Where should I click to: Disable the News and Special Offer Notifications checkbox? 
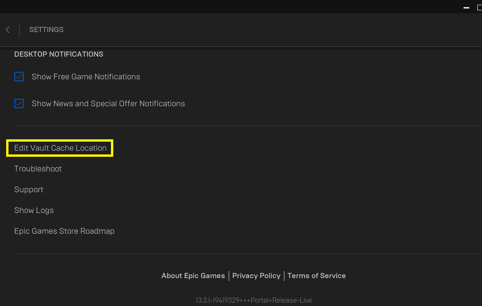pyautogui.click(x=19, y=103)
